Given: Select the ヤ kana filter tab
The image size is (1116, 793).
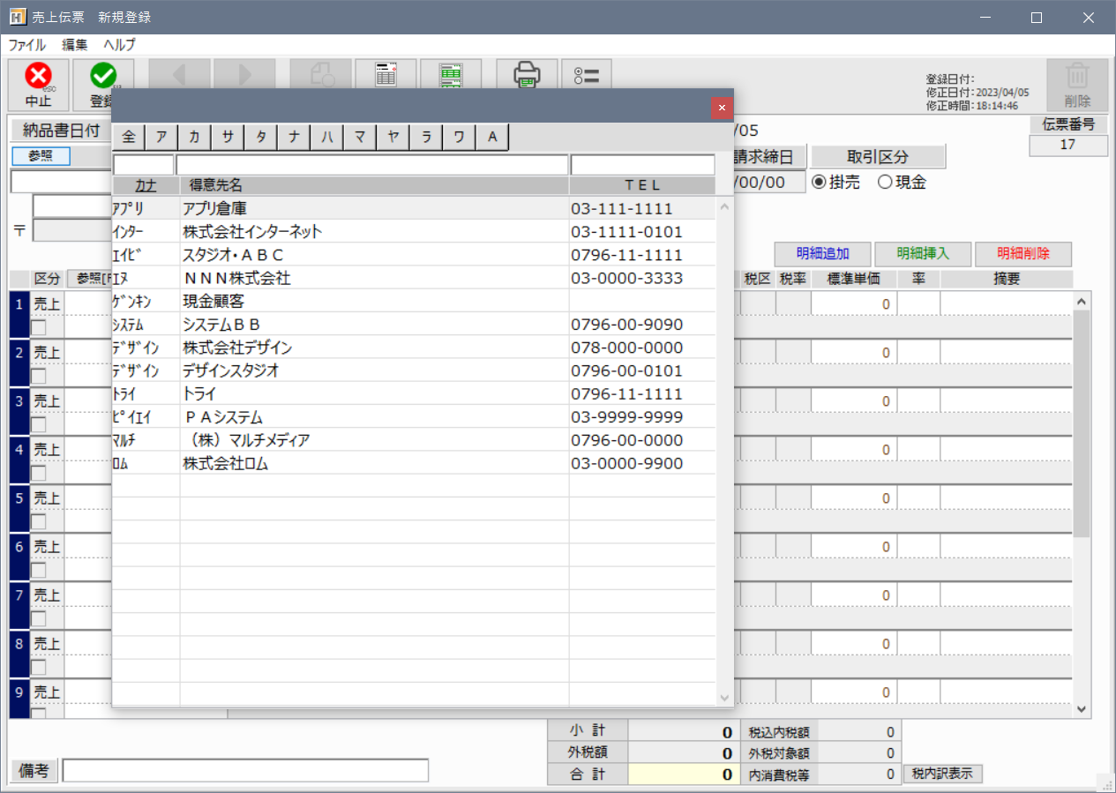Looking at the screenshot, I should (393, 137).
